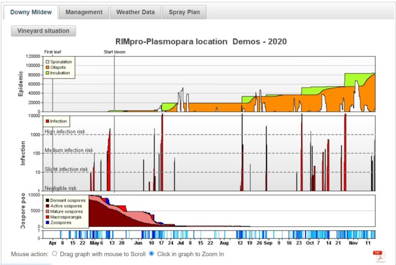Click the Vineyard situation button
This screenshot has width=396, height=265.
pyautogui.click(x=43, y=31)
